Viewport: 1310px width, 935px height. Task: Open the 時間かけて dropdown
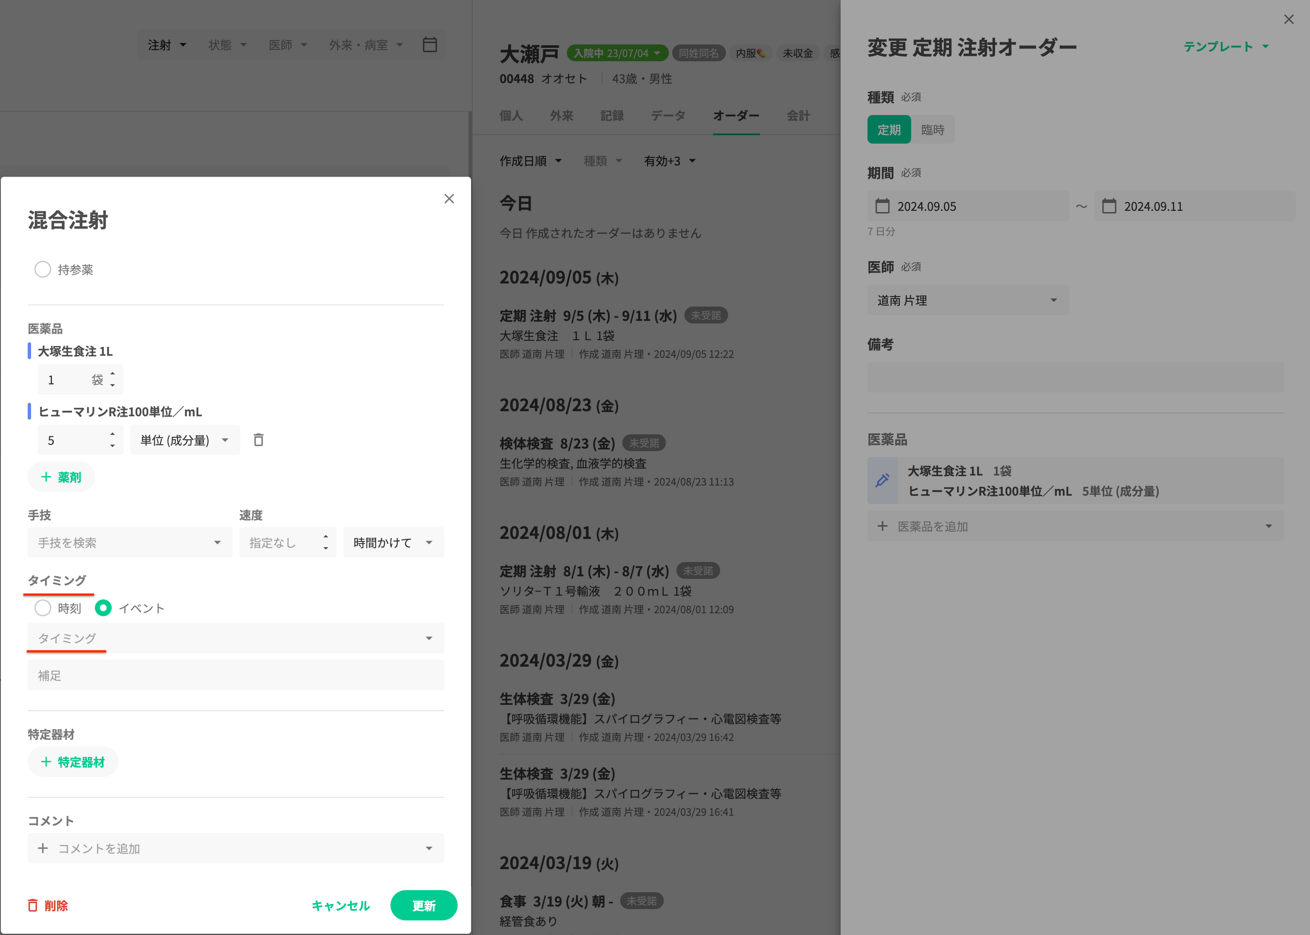click(393, 542)
